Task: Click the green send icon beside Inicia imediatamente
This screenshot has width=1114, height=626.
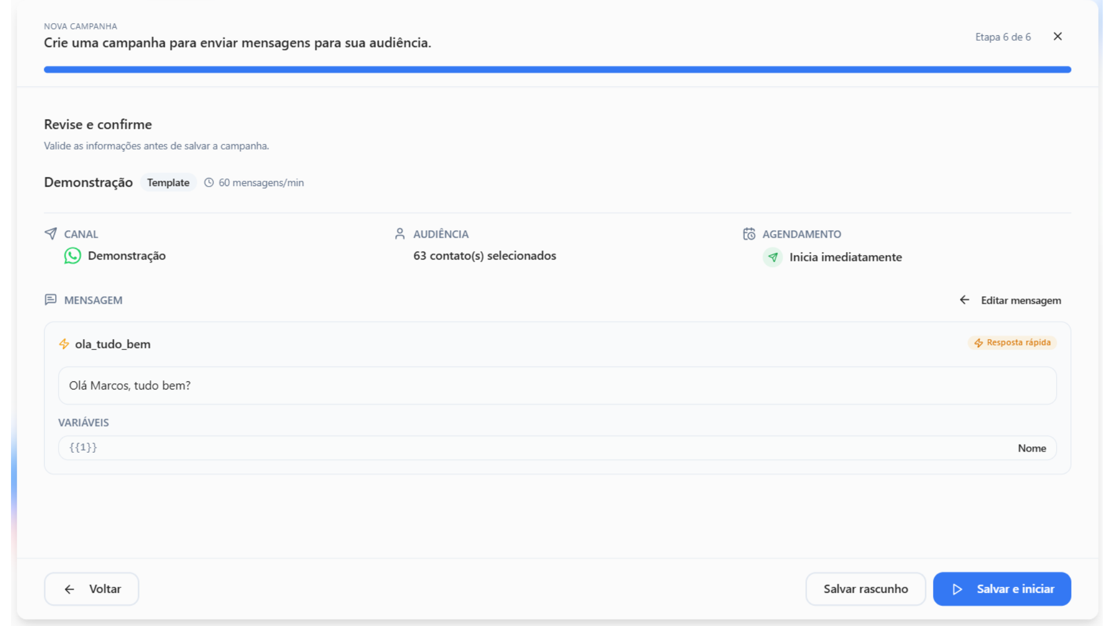Action: [x=773, y=257]
